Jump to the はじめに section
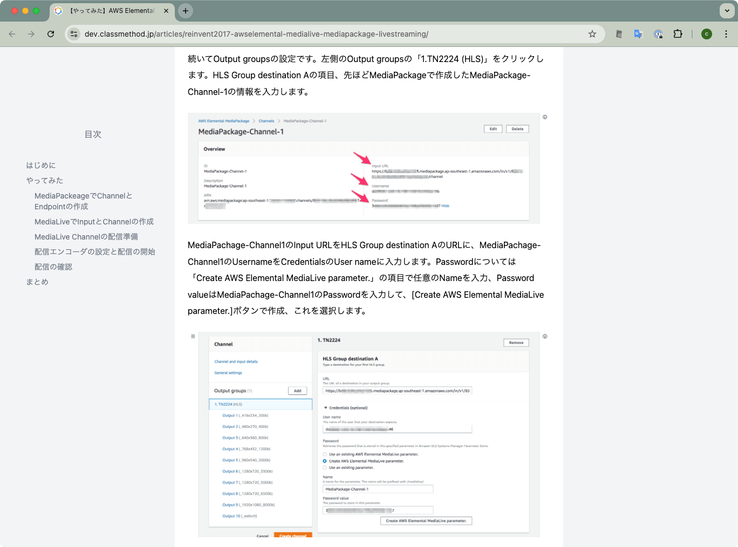The height and width of the screenshot is (547, 738). [x=41, y=165]
